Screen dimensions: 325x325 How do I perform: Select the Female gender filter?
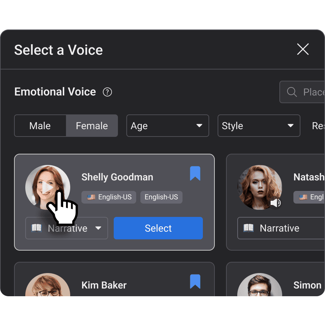[92, 126]
